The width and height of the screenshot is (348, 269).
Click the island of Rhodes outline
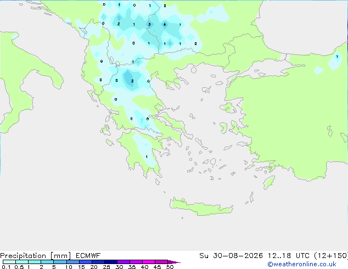[x=269, y=182]
